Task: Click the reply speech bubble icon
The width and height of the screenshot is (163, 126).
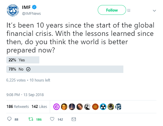Action: 9,119
